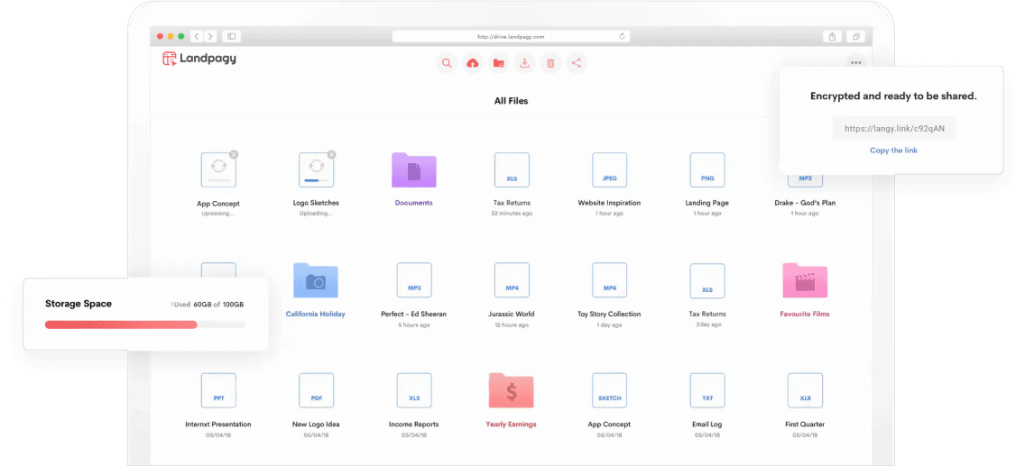
Task: Cancel the App Concept upload
Action: pos(234,155)
